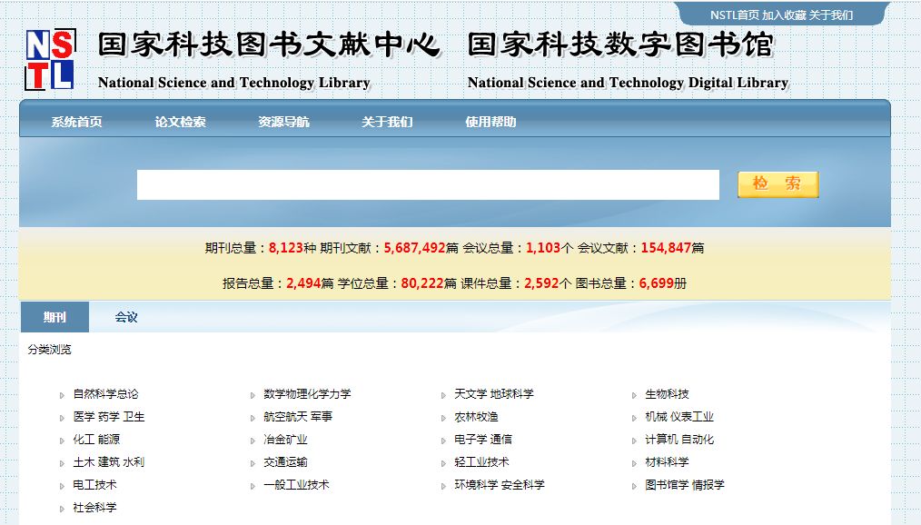Click the arrow icon beside 社会科学

click(x=62, y=509)
